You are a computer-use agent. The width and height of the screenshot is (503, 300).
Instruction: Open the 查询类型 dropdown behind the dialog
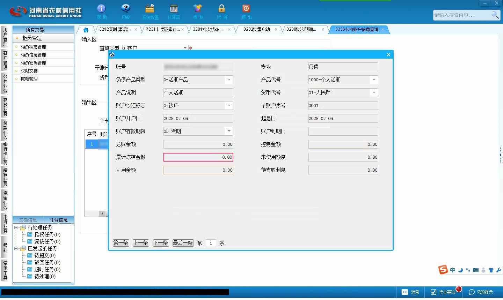185,48
